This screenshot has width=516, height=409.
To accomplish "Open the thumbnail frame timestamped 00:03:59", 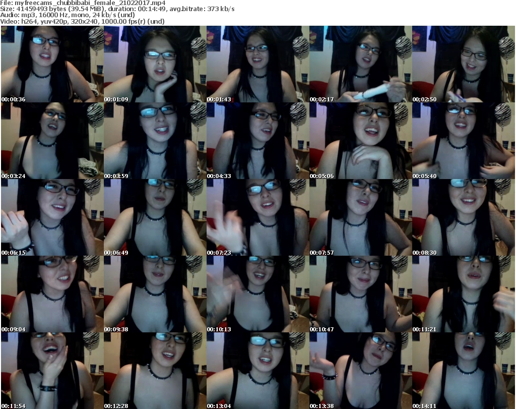I will point(155,141).
